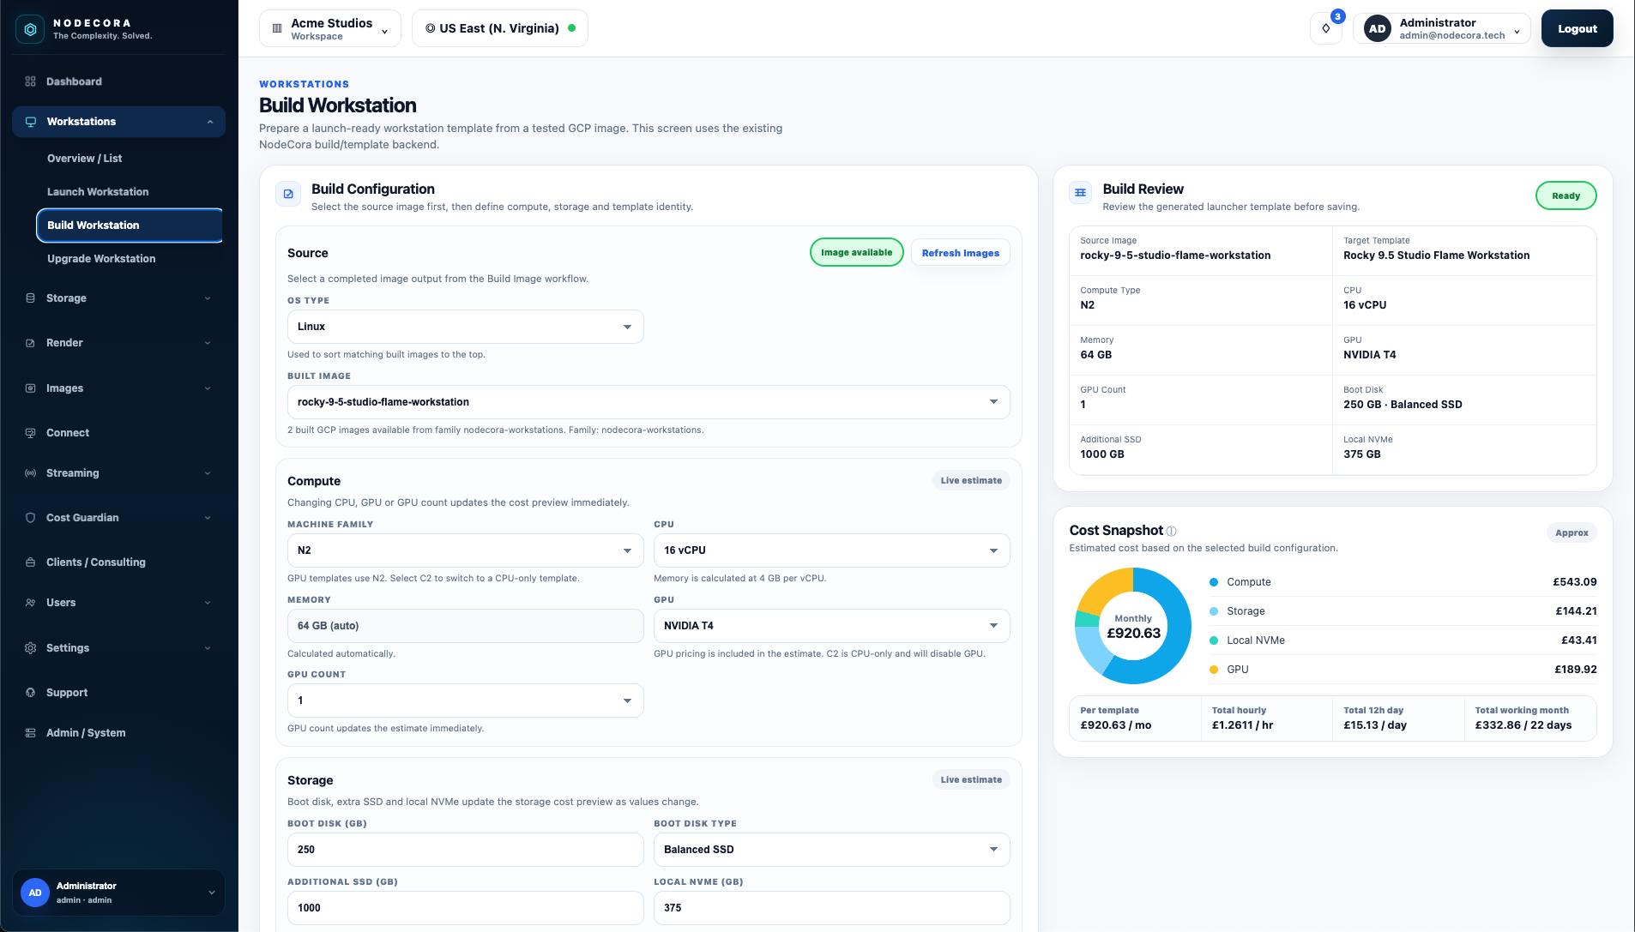Open notifications bell with badge 3
Screen dimensions: 1635x932
1326,28
